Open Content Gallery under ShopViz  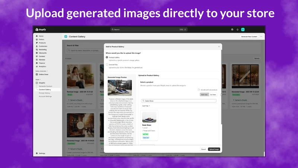click(45, 90)
